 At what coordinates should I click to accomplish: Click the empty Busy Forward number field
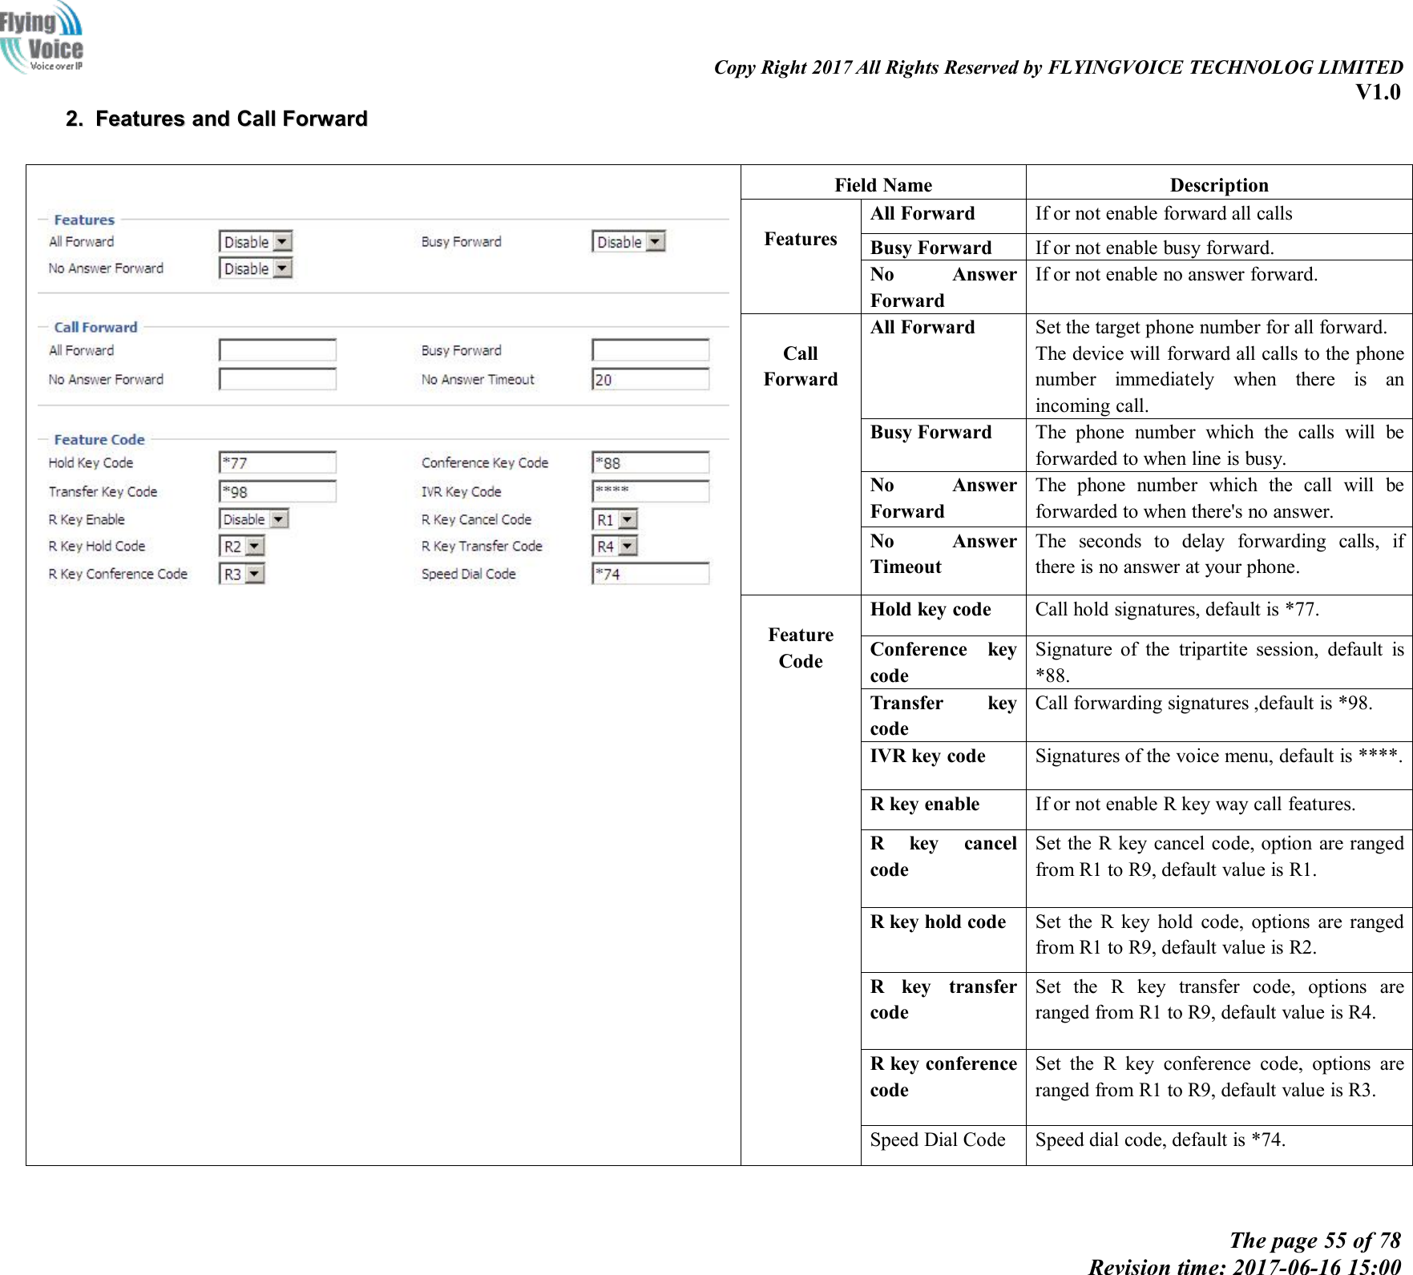pyautogui.click(x=651, y=349)
